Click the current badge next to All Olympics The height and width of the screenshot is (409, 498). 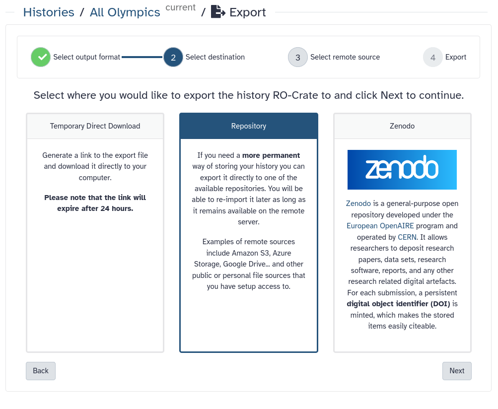click(180, 7)
